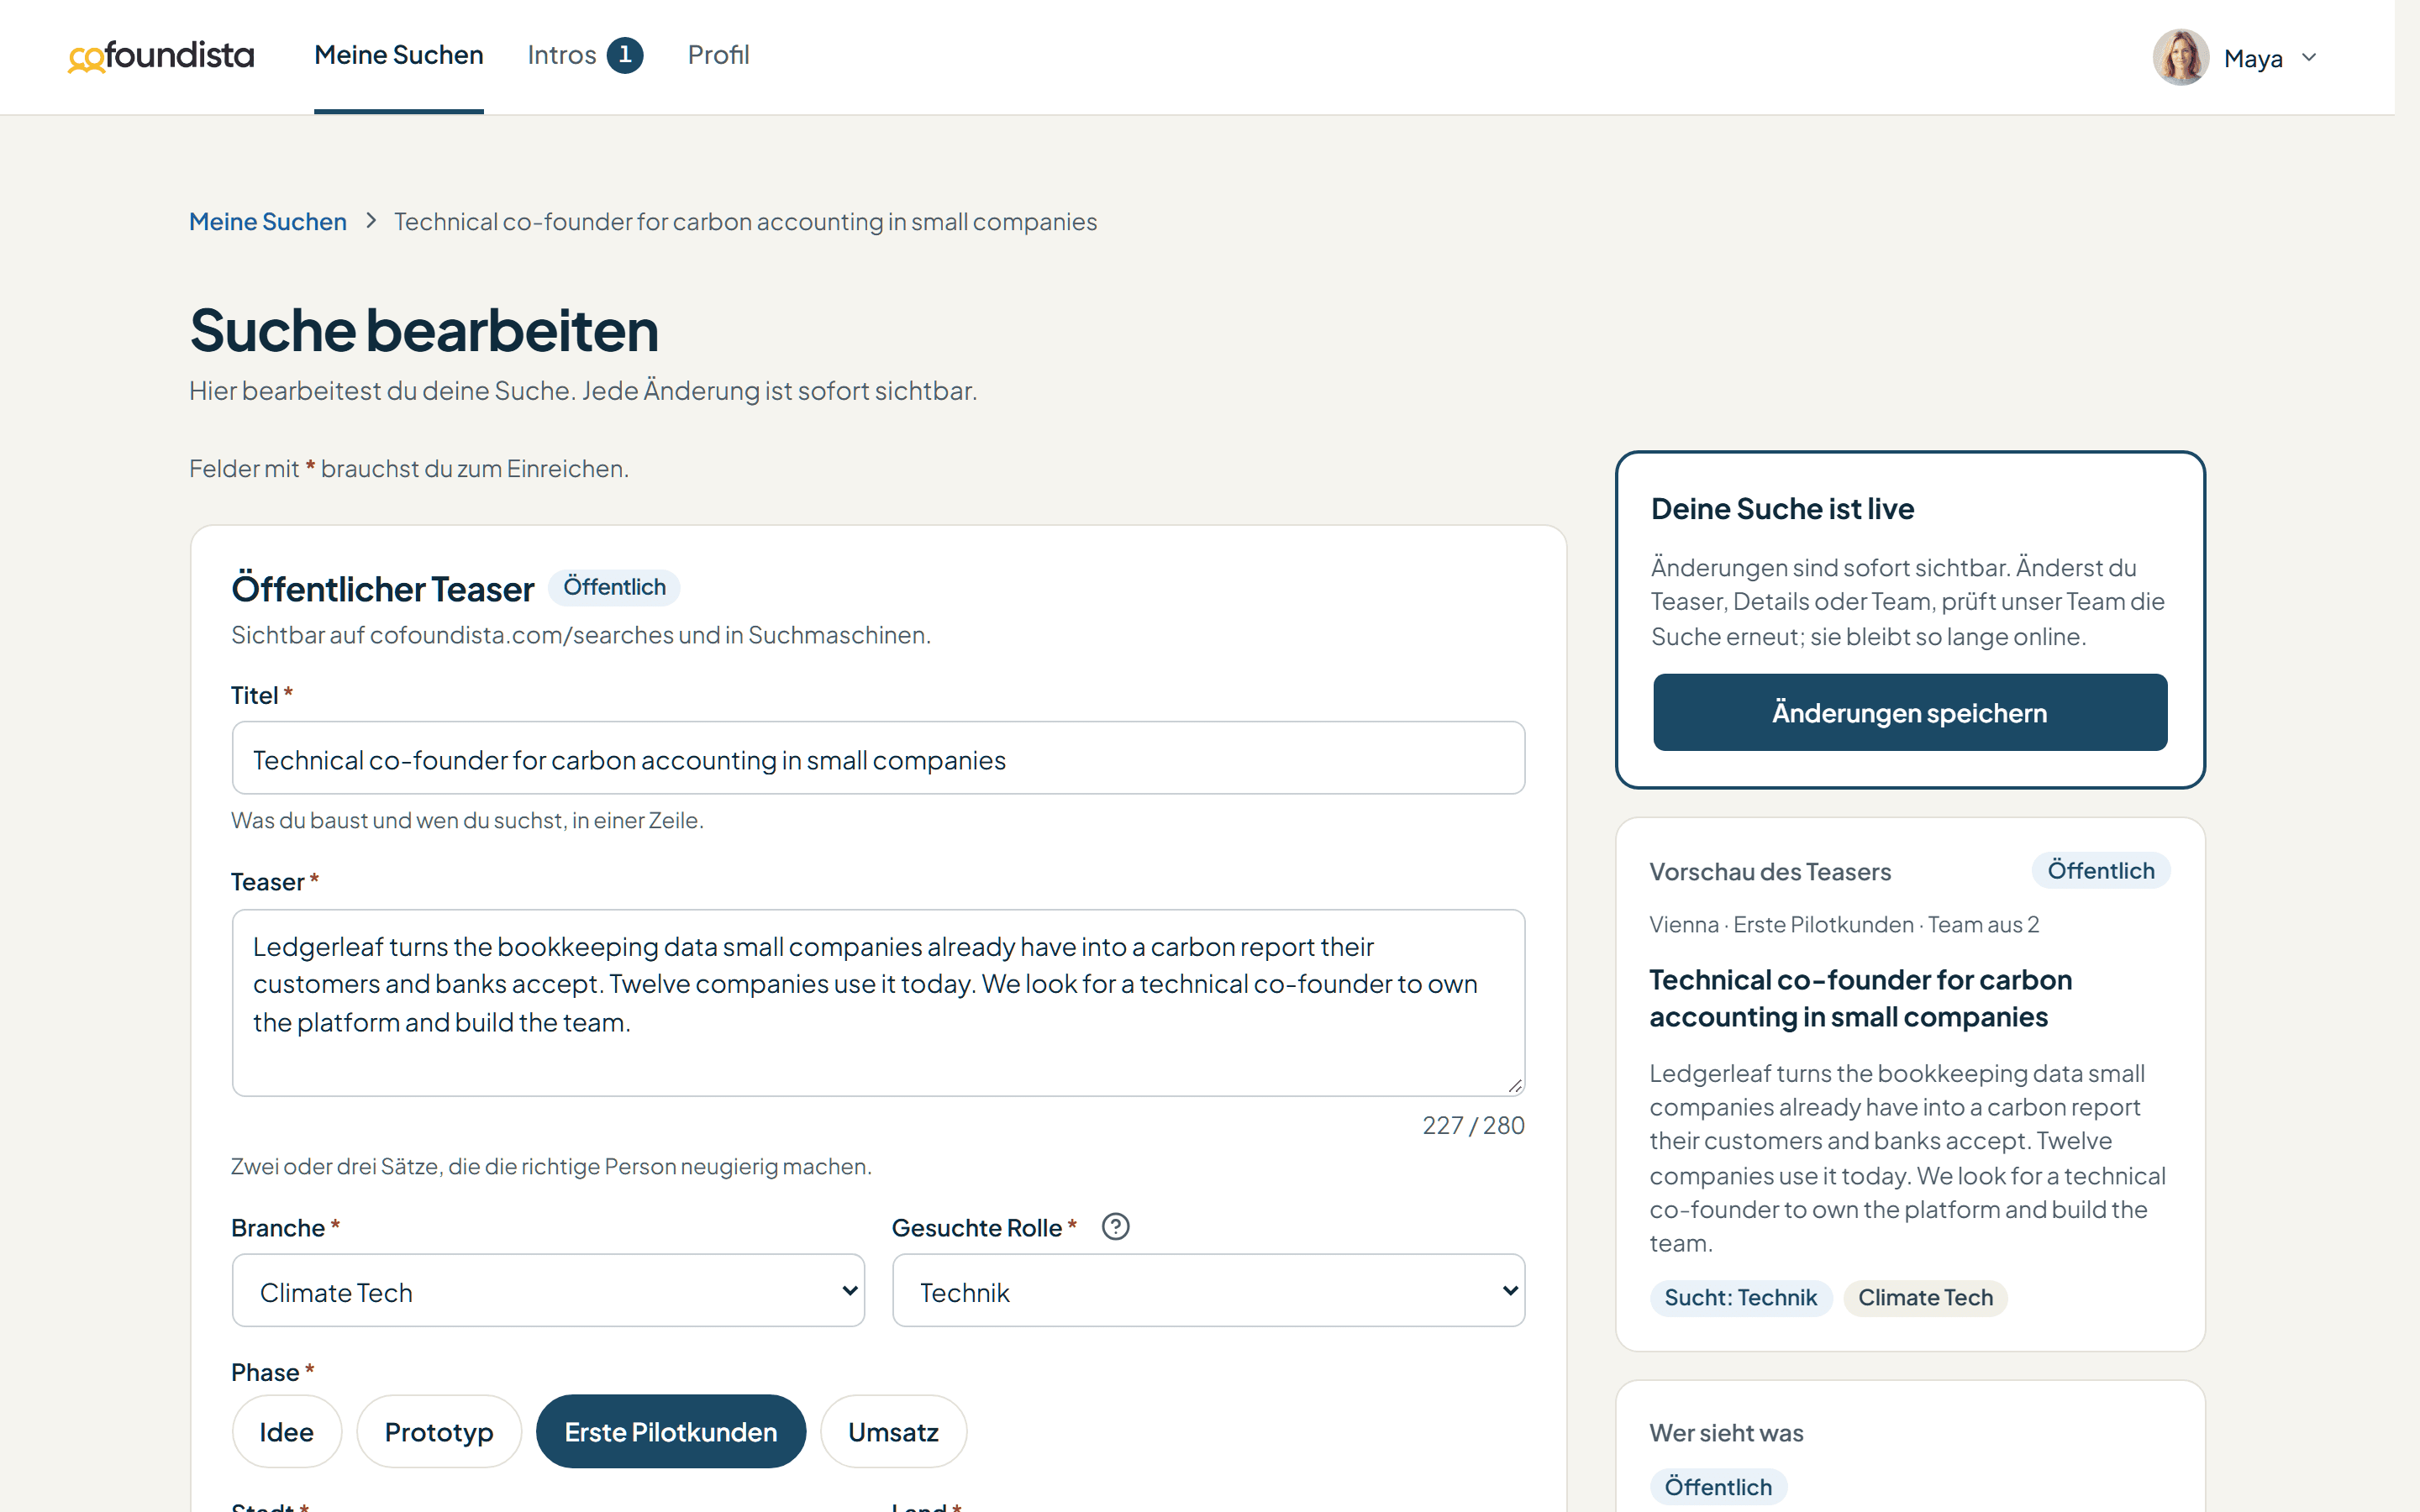This screenshot has height=1512, width=2420.
Task: Select the Umsatz phase option
Action: point(893,1431)
